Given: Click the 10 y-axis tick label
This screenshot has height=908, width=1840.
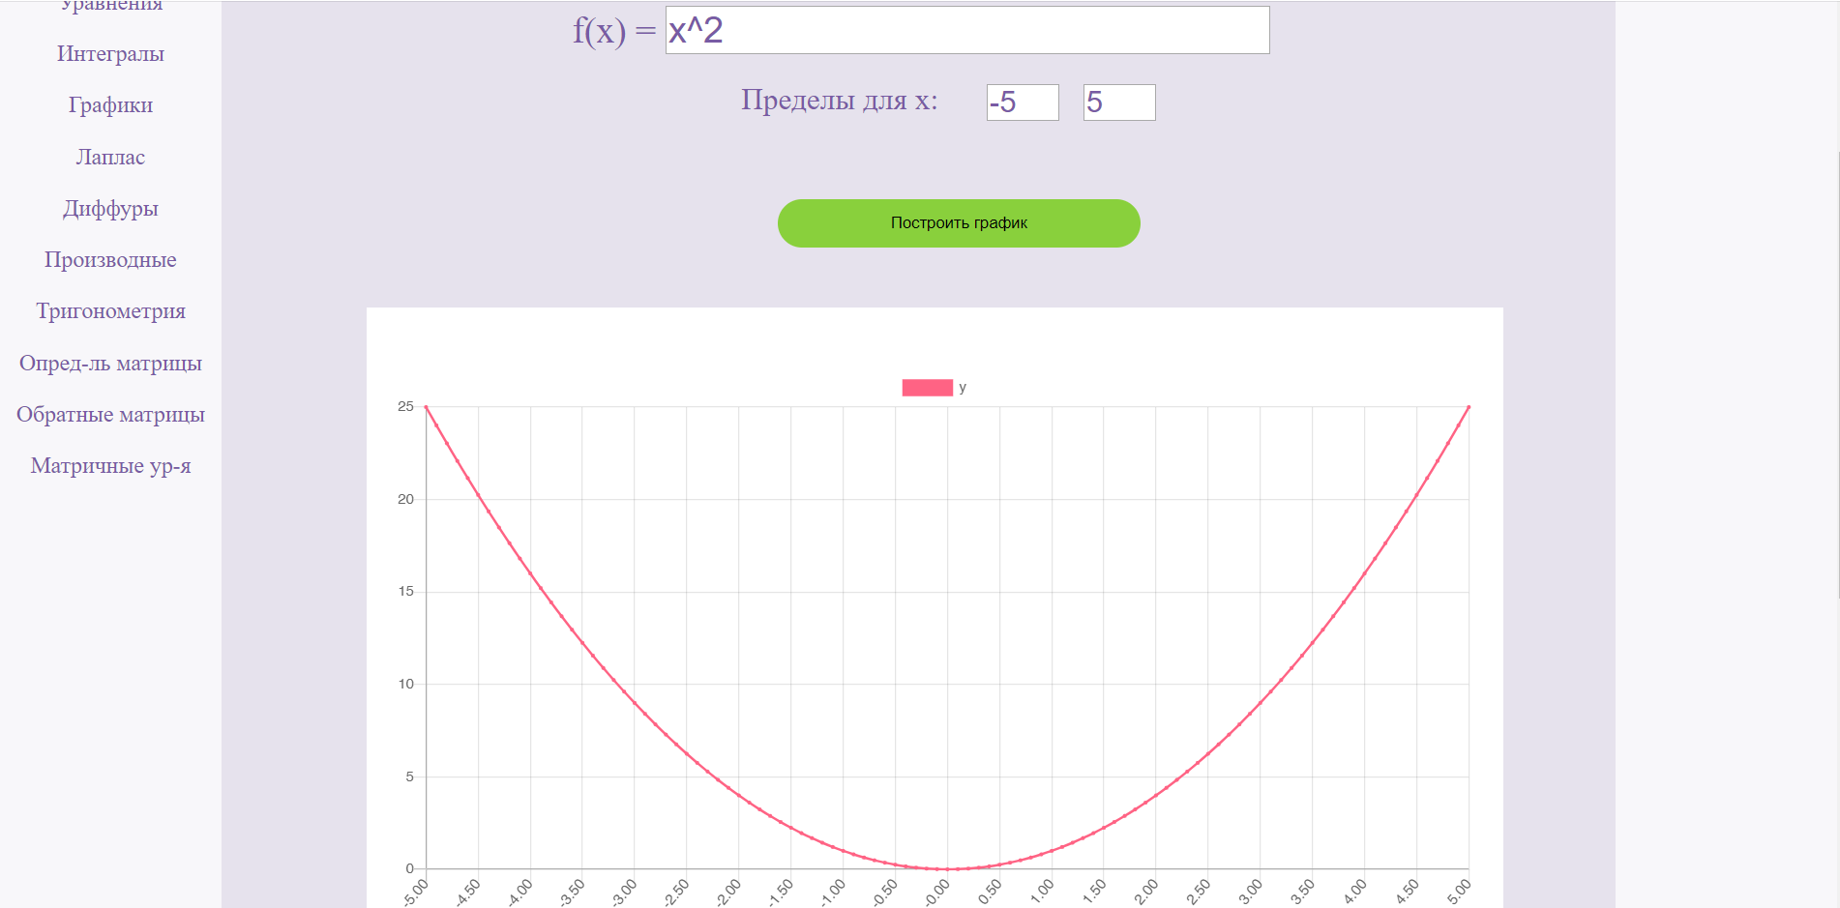Looking at the screenshot, I should tap(405, 684).
